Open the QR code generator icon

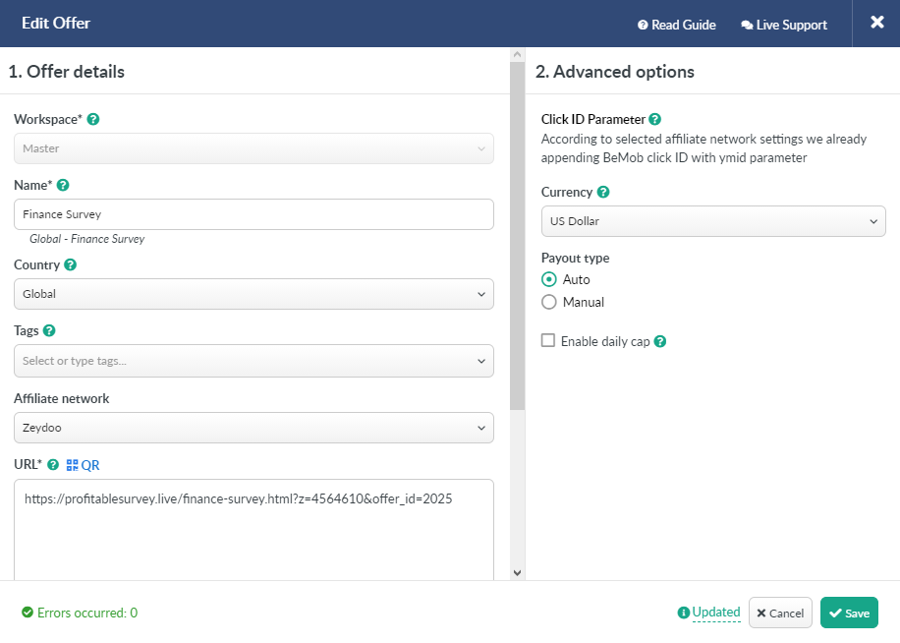click(84, 465)
